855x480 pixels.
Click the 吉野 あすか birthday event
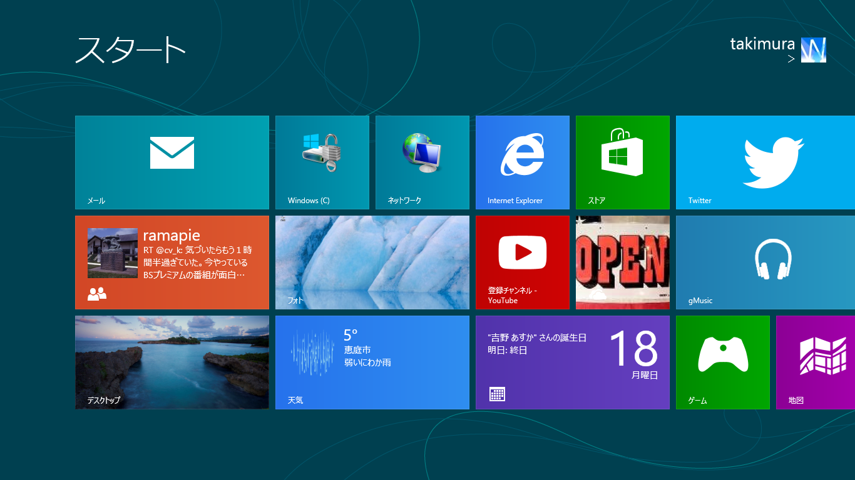point(537,337)
